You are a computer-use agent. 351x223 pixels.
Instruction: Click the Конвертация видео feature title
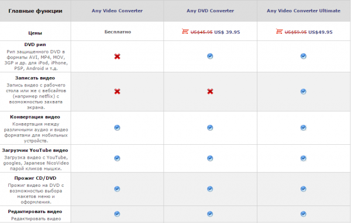click(x=35, y=117)
